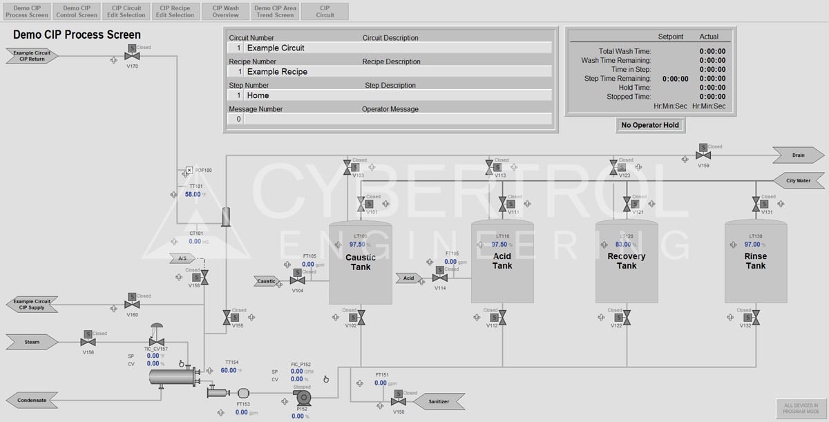Open the Step Number selection field
Viewport: 829px width, 422px height.
238,95
